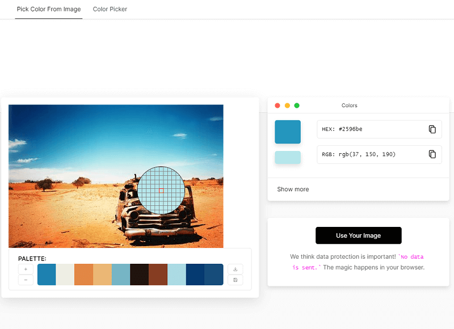Viewport: 454px width, 329px height.
Task: Select the first blue palette swatch
Action: [x=47, y=275]
